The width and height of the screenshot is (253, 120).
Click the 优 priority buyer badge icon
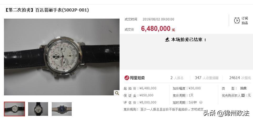point(243,96)
